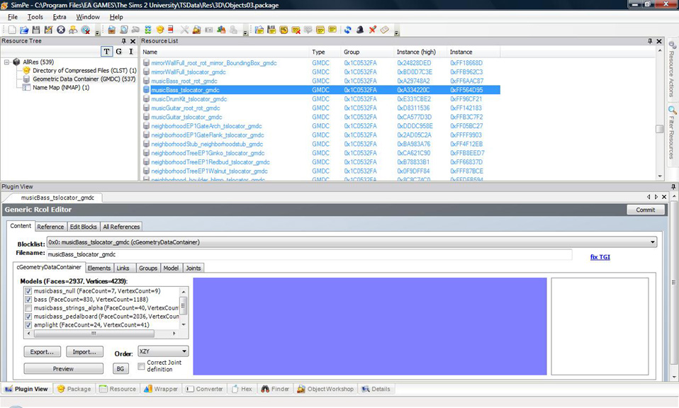Toggle the amplight model checkbox
This screenshot has height=408, width=679.
27,324
